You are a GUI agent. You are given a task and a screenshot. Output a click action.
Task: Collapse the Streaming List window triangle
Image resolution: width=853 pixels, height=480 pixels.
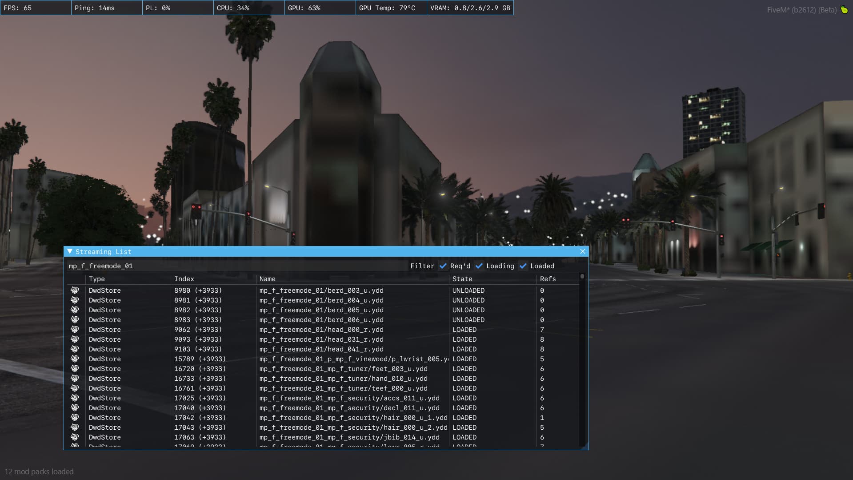pyautogui.click(x=70, y=252)
